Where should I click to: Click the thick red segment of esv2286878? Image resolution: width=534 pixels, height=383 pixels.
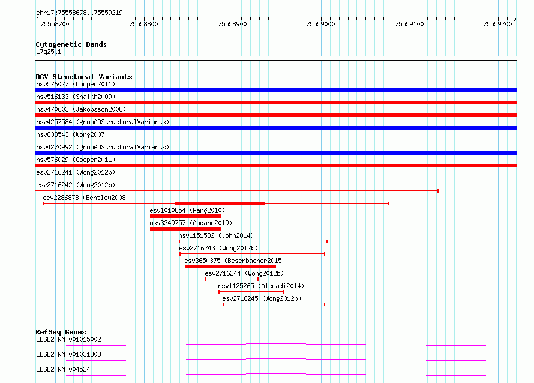pyautogui.click(x=220, y=204)
